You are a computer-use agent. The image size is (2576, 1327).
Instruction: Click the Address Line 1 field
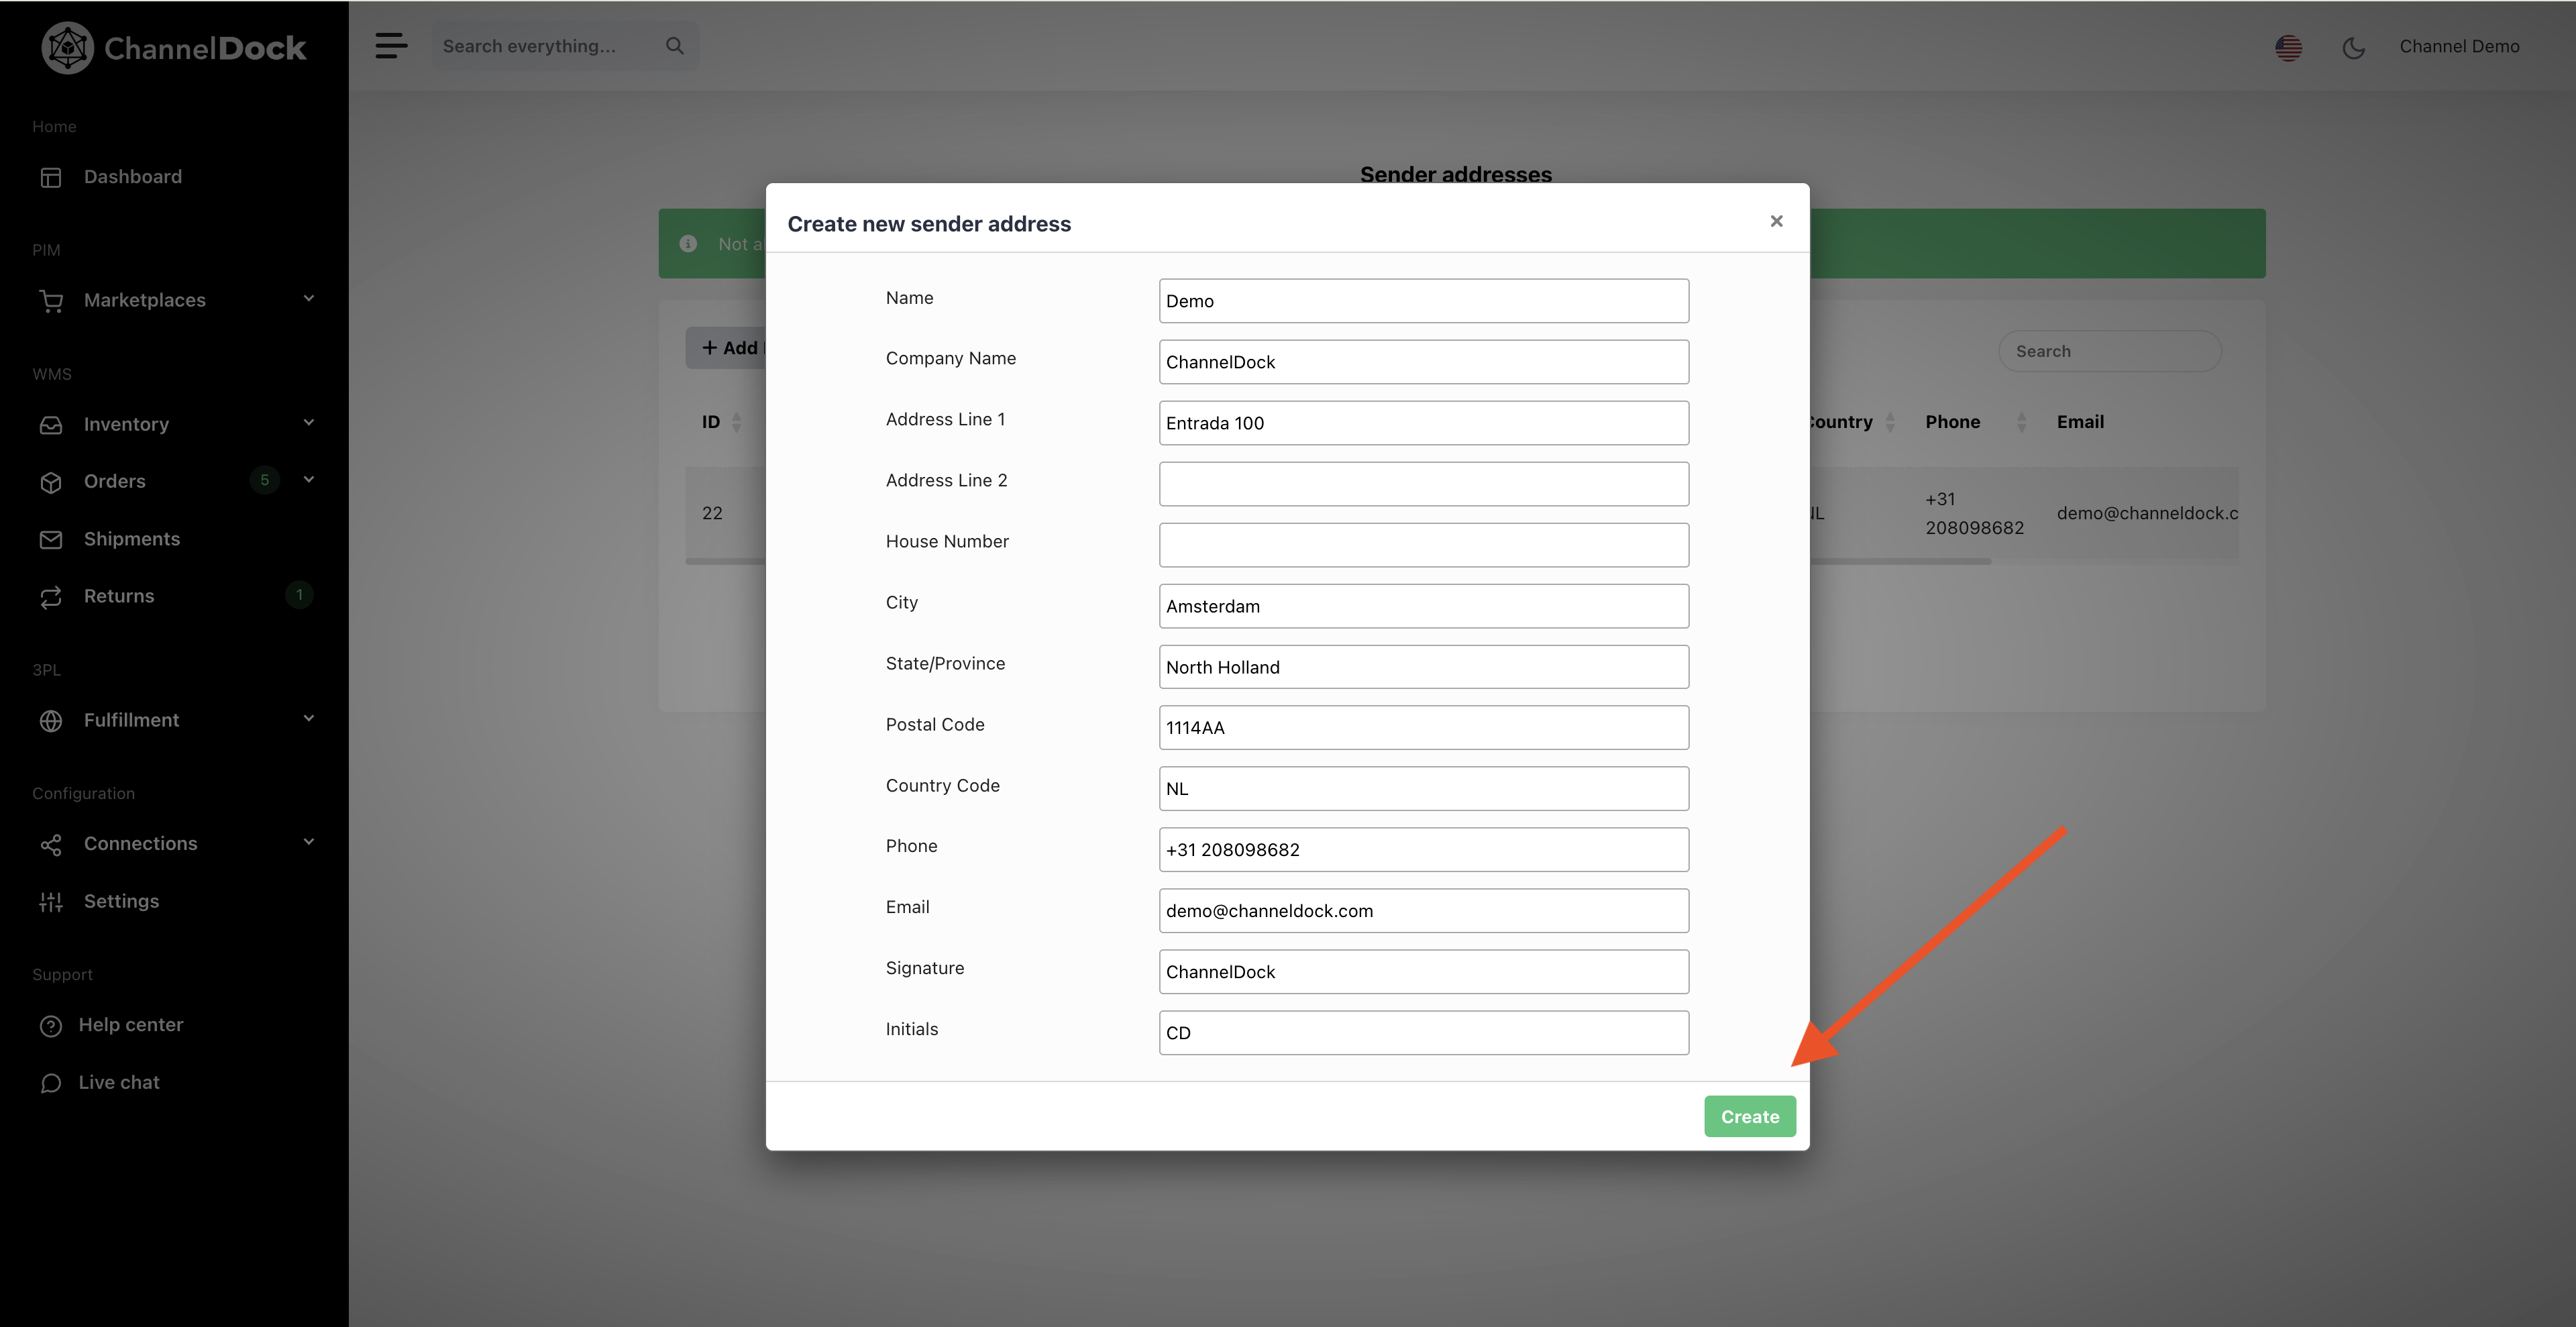point(1423,423)
